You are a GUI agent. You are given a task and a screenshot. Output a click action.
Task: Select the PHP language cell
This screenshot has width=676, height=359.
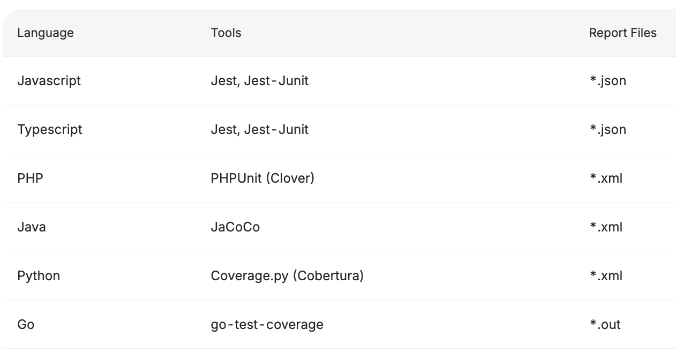(30, 178)
